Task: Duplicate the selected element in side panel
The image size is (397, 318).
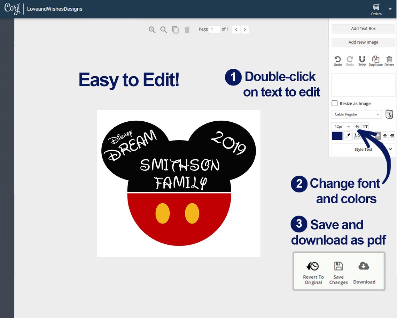Action: click(x=375, y=61)
